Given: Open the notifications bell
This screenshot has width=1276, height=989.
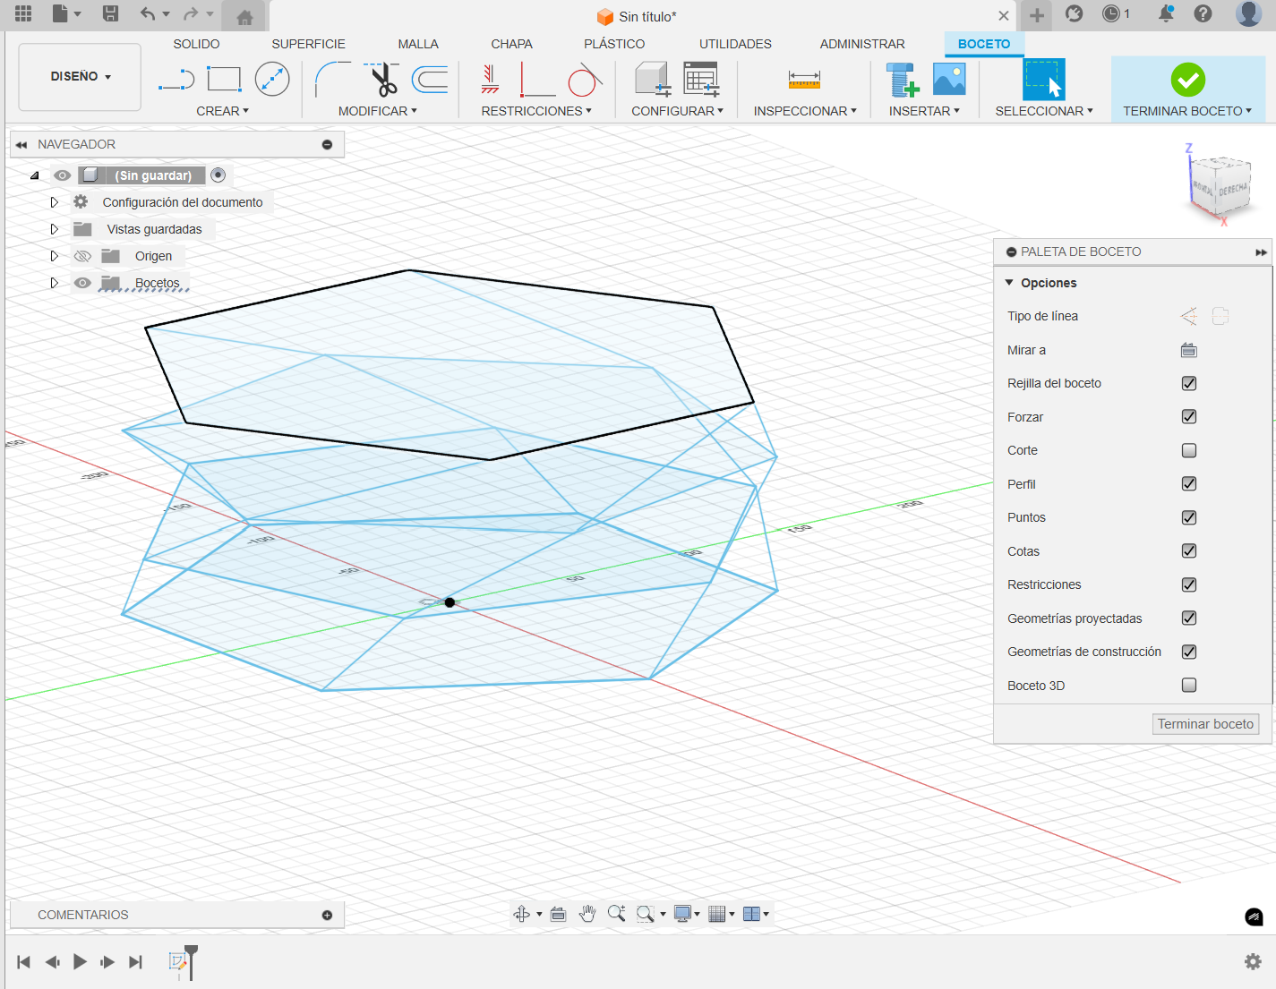Looking at the screenshot, I should pyautogui.click(x=1166, y=13).
